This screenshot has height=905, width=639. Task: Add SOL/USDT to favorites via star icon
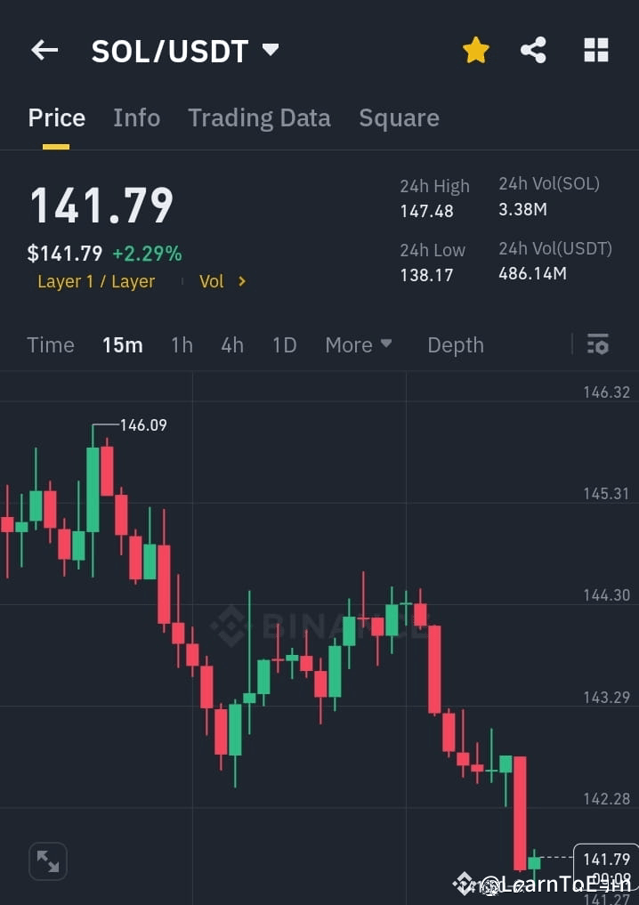coord(475,50)
